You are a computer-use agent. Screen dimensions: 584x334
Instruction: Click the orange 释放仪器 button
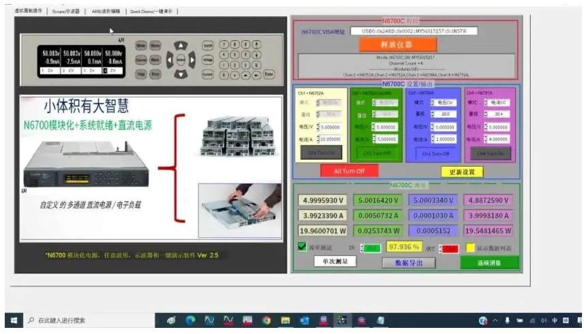397,45
